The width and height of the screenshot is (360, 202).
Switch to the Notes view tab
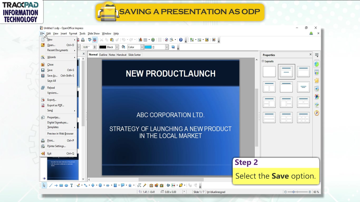click(112, 55)
